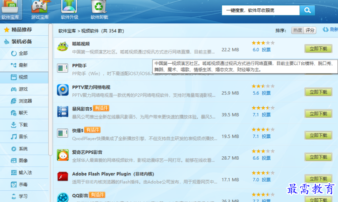Viewport: 338px width, 202px height.
Task: Choose the 输入法 category
Action: click(24, 172)
